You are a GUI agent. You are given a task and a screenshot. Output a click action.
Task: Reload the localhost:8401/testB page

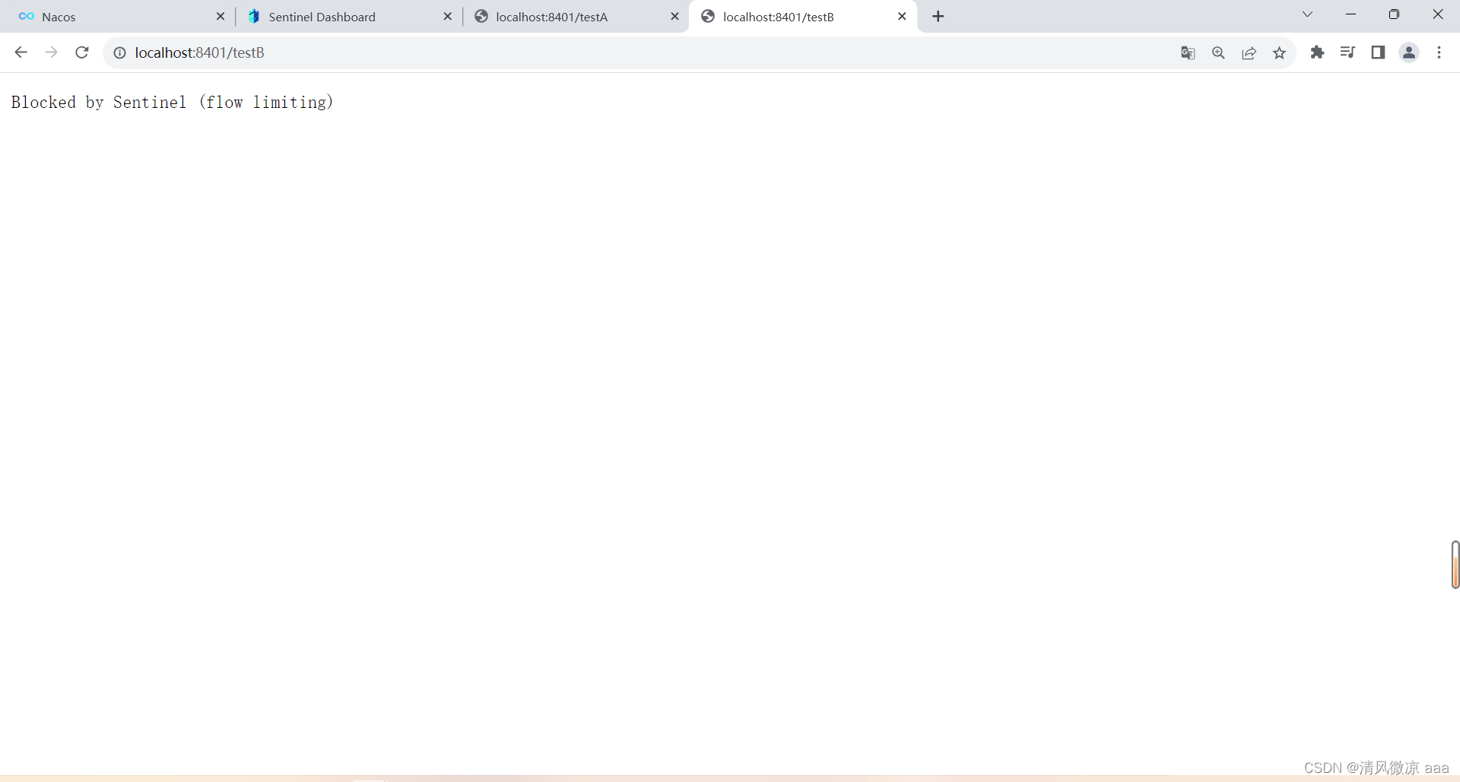pos(82,52)
